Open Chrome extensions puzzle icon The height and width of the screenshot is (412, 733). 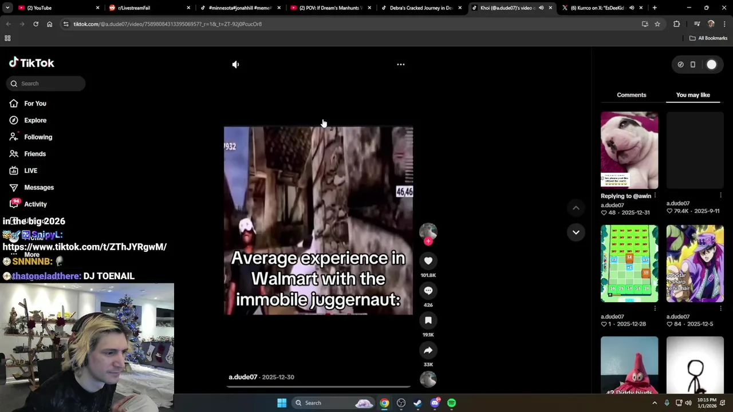677,24
